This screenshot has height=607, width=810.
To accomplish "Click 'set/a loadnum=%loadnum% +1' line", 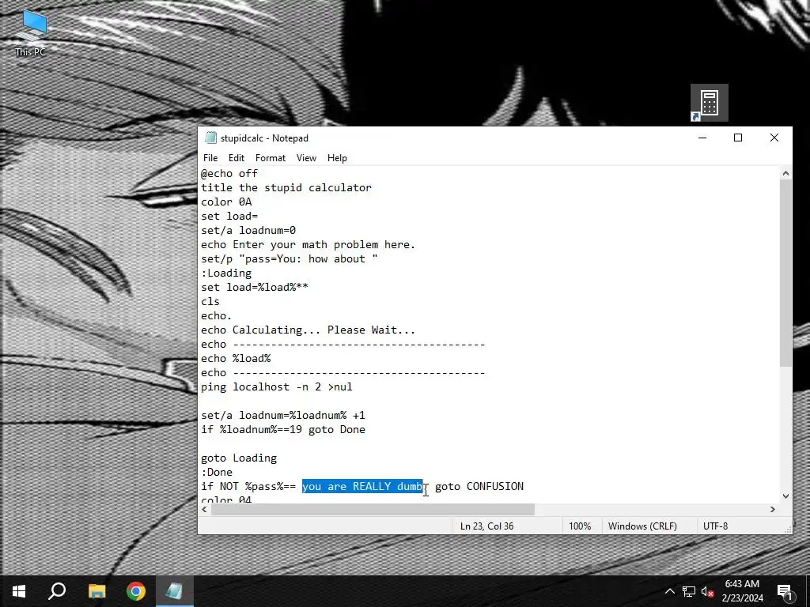I will [283, 416].
